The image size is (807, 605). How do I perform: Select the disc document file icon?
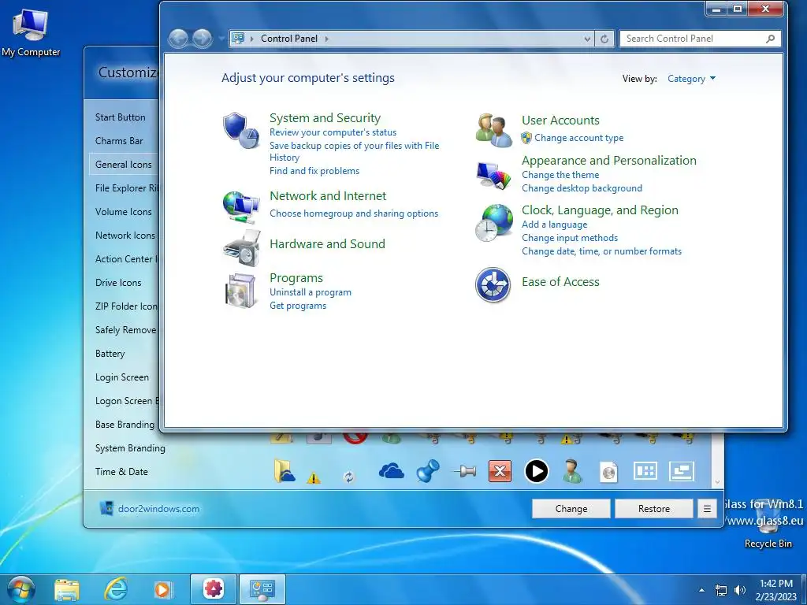(609, 473)
